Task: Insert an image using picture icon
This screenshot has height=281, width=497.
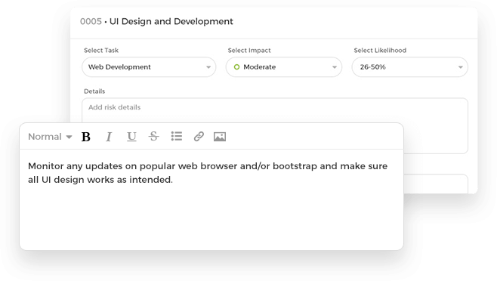Action: point(220,137)
